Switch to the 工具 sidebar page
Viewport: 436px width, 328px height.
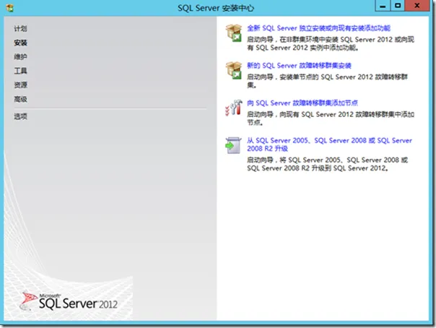click(20, 71)
